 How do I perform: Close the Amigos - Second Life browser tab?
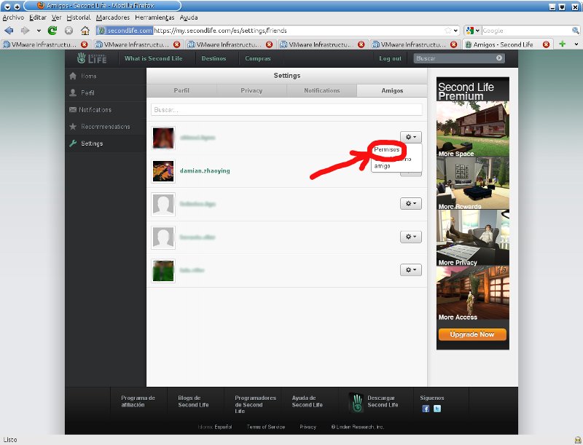pos(546,44)
